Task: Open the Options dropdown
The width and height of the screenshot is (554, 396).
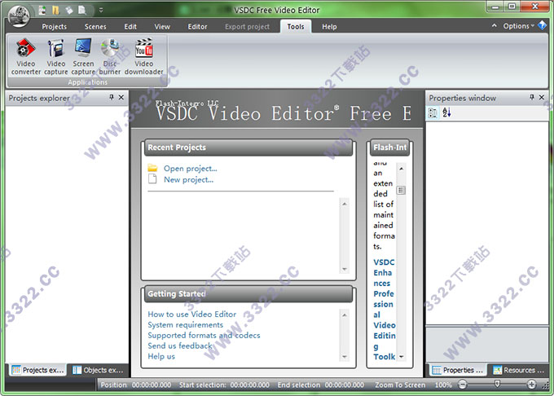Action: click(518, 26)
